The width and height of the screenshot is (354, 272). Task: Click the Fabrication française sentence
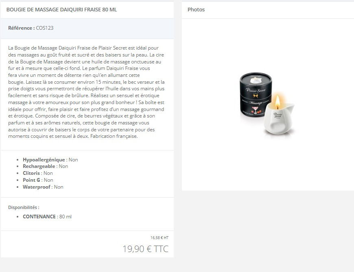[114, 136]
